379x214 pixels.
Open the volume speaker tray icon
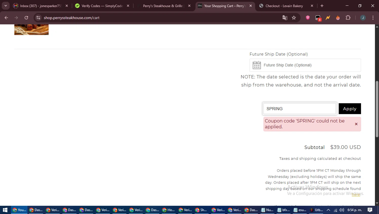click(x=342, y=210)
